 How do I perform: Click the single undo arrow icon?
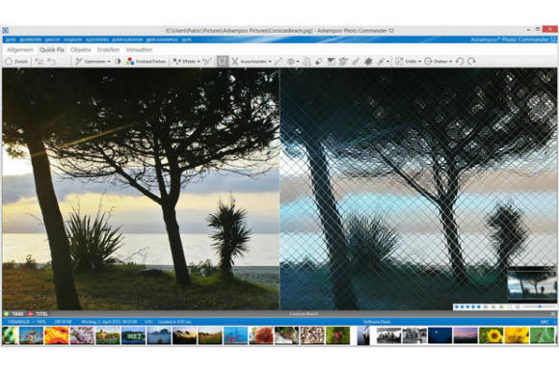click(x=52, y=62)
